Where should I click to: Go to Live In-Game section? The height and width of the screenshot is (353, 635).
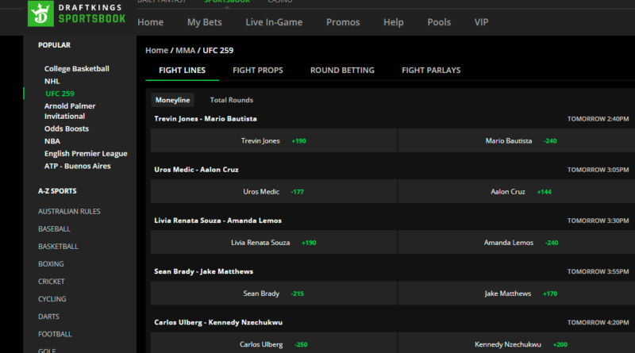click(x=274, y=22)
